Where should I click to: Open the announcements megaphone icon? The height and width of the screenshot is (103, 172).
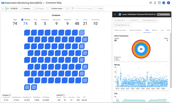click(150, 3)
